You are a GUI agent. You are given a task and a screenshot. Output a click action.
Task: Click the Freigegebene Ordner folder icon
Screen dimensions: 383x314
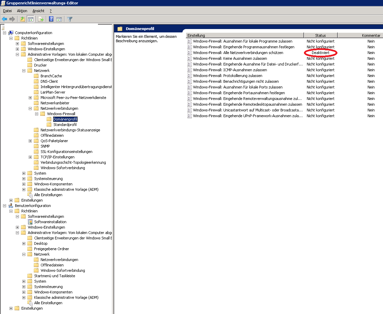30,249
